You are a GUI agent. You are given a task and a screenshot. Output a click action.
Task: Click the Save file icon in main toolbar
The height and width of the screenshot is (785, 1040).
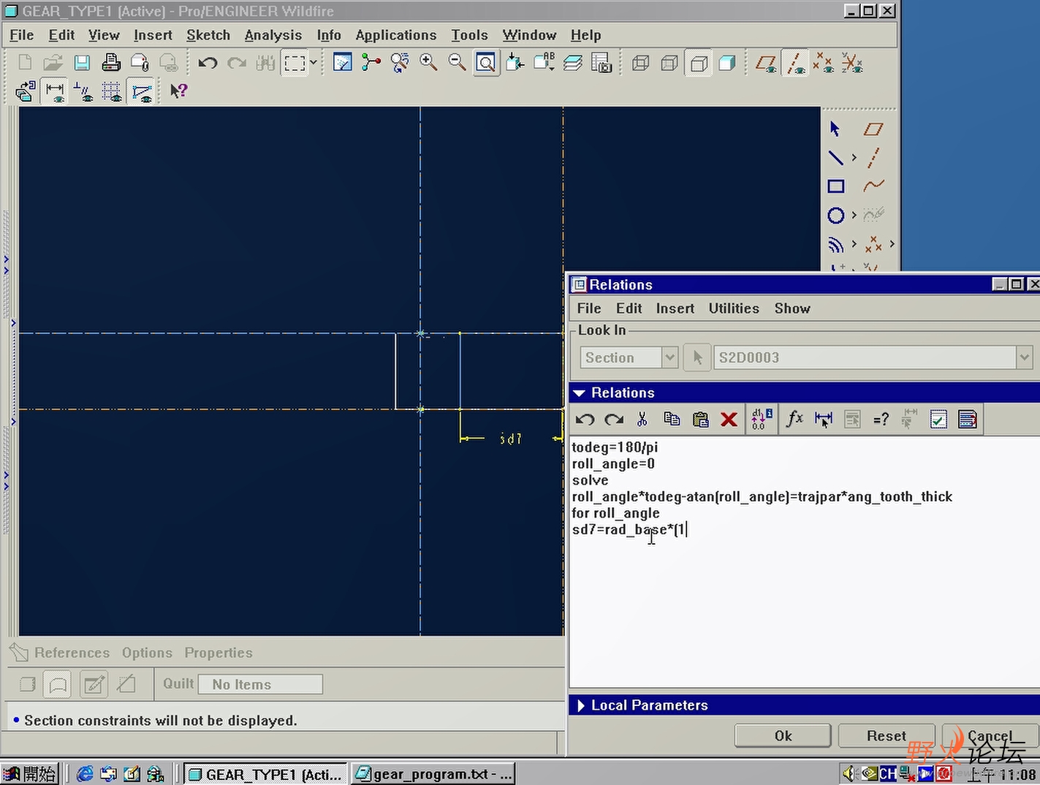[82, 63]
